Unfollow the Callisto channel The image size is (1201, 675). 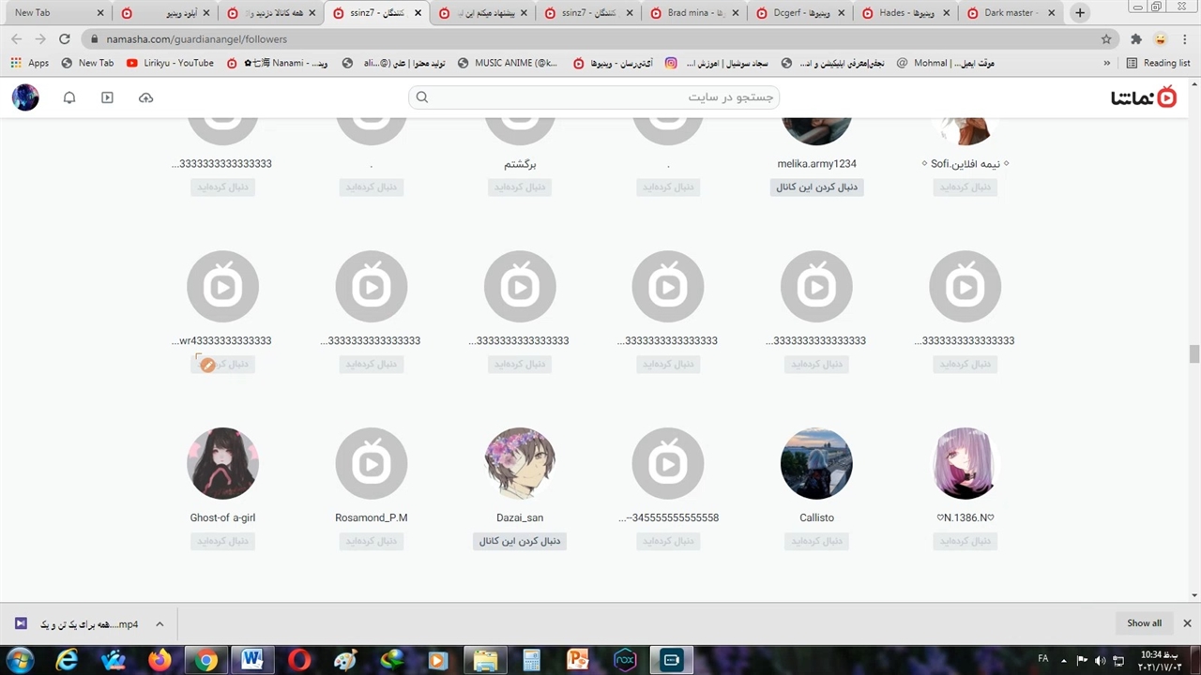[816, 541]
